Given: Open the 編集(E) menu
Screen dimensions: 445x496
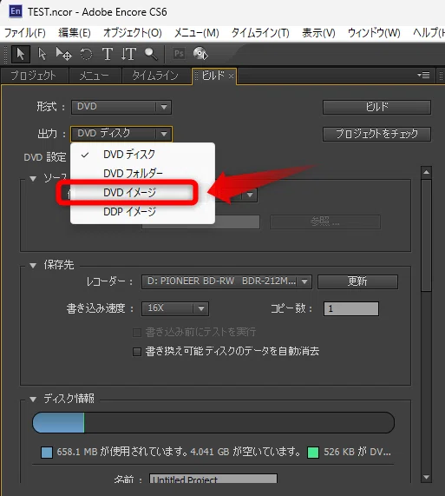Looking at the screenshot, I should coord(75,33).
